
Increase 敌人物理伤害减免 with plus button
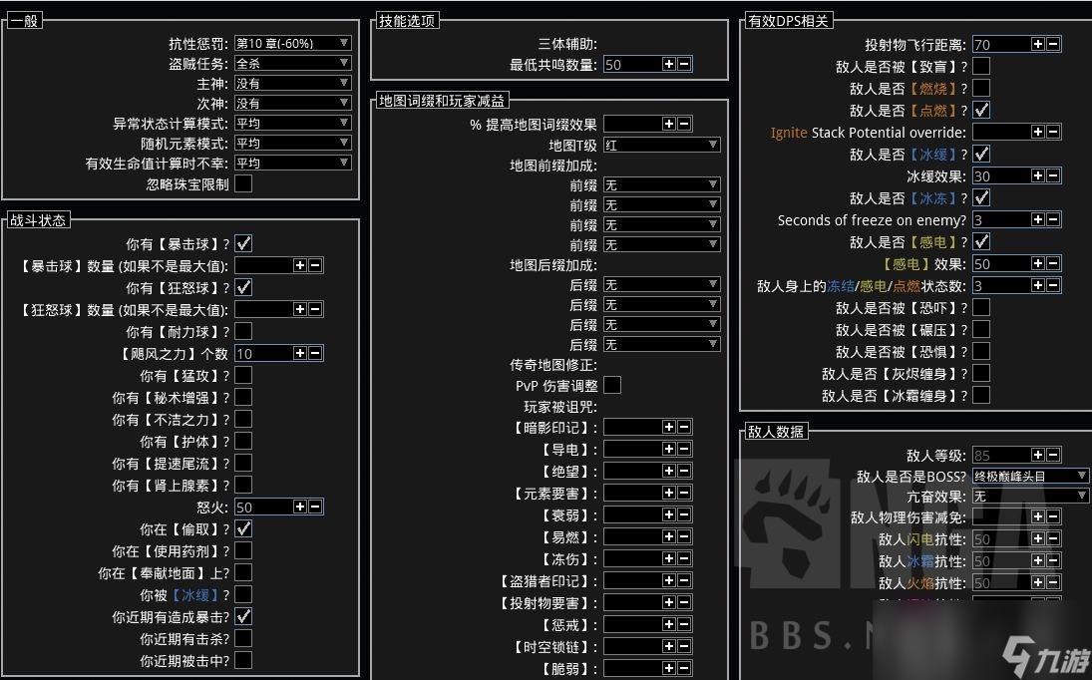pos(1038,516)
